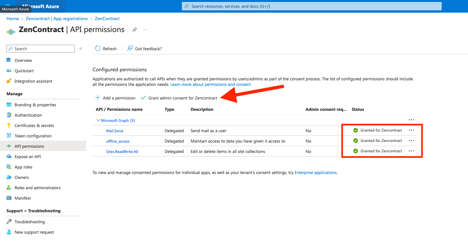468x244 pixels.
Task: Click the Type column header
Action: click(170, 109)
